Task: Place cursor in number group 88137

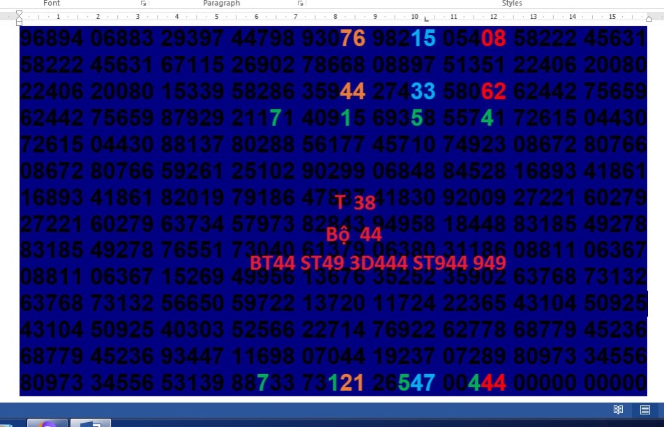Action: [193, 144]
